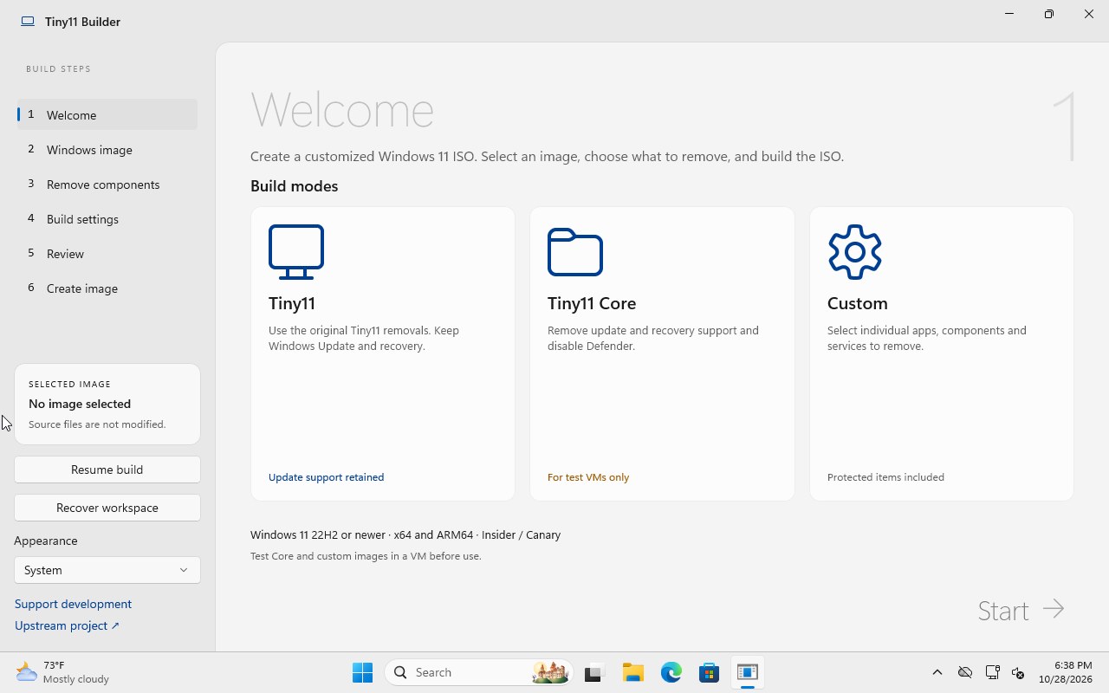Go to the Review step
This screenshot has height=693, width=1109.
coord(107,254)
